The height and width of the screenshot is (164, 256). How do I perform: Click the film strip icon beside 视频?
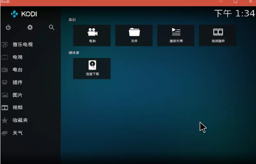tap(5, 107)
